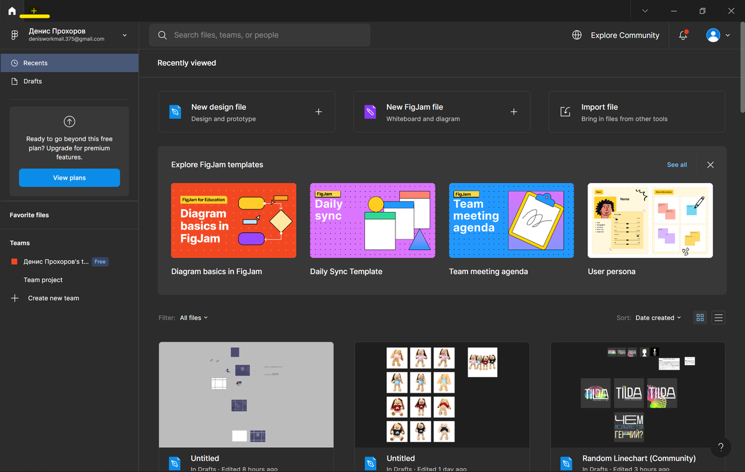The width and height of the screenshot is (745, 472).
Task: Open a new tab with plus icon
Action: (34, 11)
